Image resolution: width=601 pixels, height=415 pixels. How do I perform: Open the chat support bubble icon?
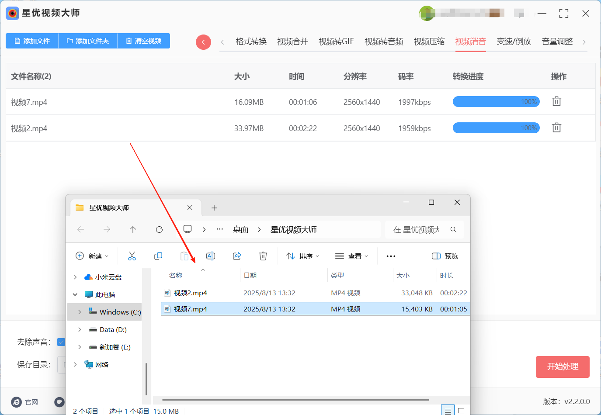pyautogui.click(x=59, y=402)
